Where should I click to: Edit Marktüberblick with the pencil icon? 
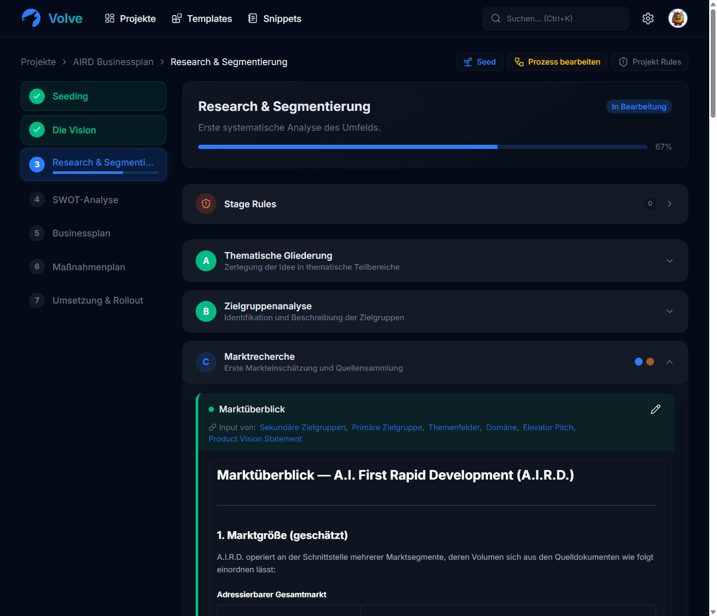point(656,409)
